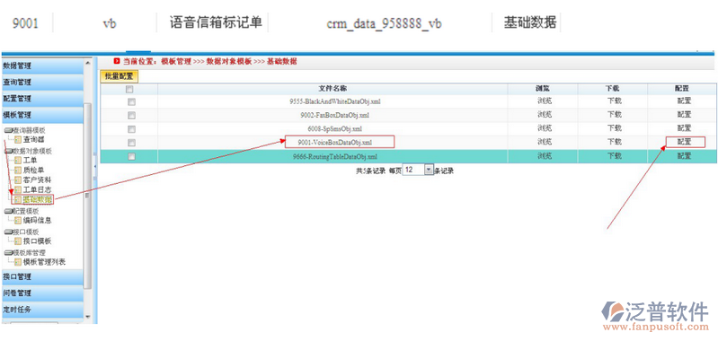Image resolution: width=718 pixels, height=341 pixels.
Task: Click the 客户资料 tree item icon
Action: coord(18,179)
